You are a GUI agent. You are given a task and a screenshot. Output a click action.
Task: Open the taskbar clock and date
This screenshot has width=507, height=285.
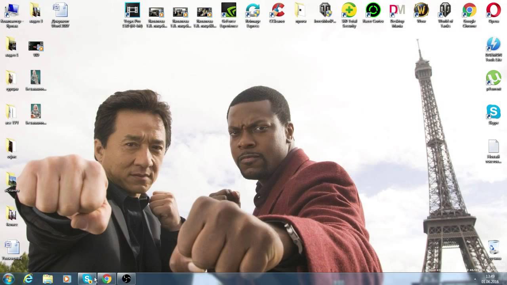[490, 279]
